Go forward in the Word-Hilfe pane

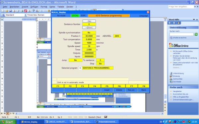[174, 23]
